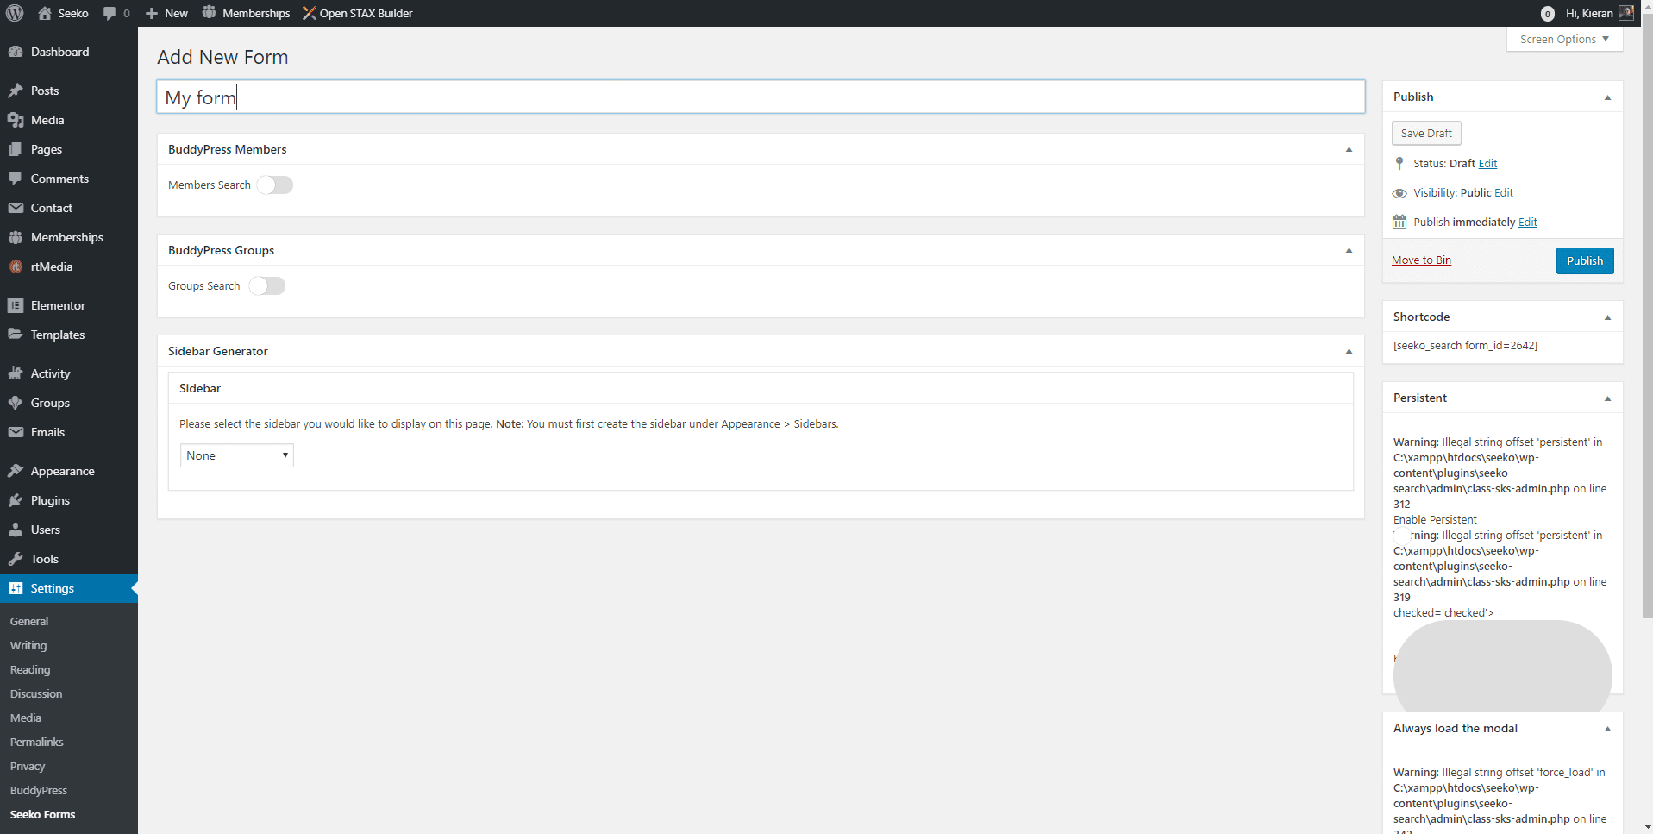Click the Comments icon in sidebar

(16, 179)
